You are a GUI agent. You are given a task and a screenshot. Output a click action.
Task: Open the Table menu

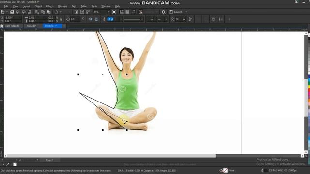(x=84, y=6)
